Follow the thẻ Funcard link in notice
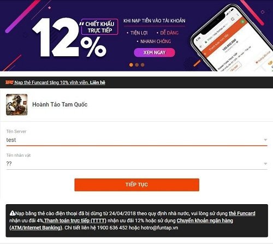Image resolution: width=273 pixels, height=244 pixels. [242, 213]
